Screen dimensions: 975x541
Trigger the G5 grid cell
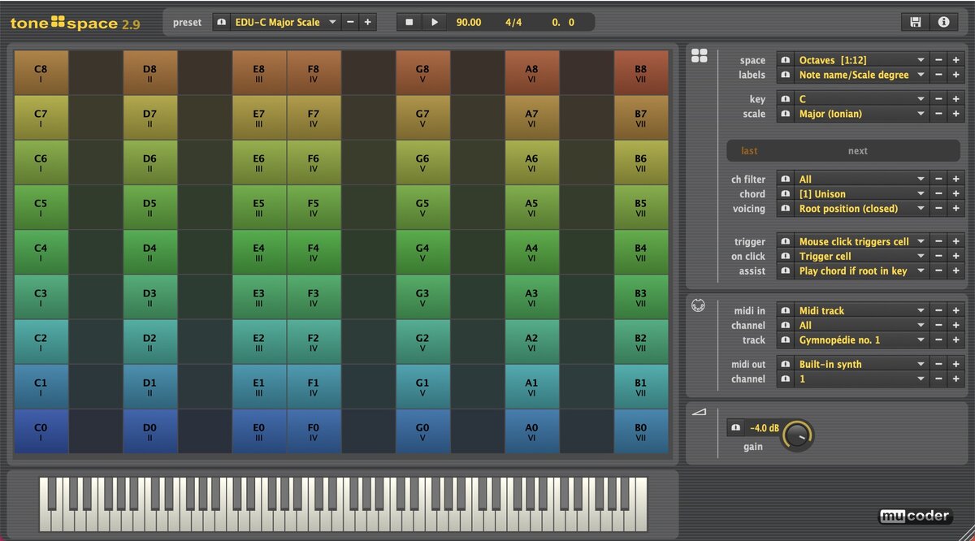coord(422,207)
